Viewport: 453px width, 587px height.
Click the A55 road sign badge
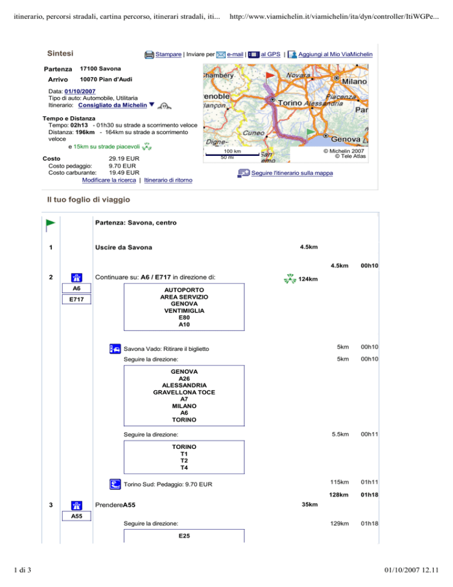pyautogui.click(x=76, y=516)
